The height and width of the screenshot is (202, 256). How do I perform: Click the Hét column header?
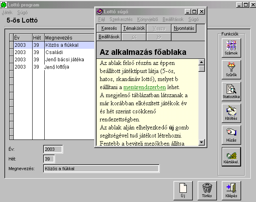[38, 37]
